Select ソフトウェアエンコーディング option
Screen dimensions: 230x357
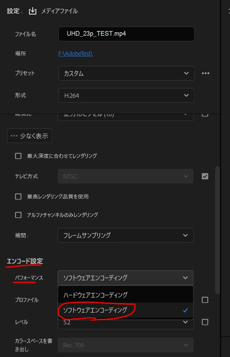pyautogui.click(x=125, y=310)
